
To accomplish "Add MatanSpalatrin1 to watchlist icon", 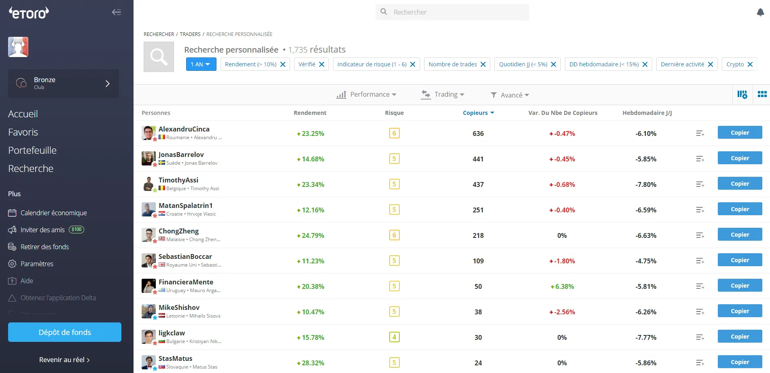I will pos(700,210).
